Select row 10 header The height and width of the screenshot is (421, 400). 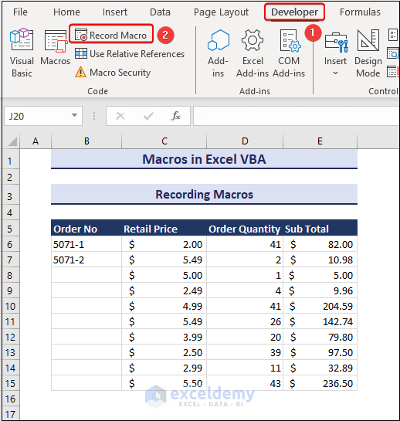10,306
